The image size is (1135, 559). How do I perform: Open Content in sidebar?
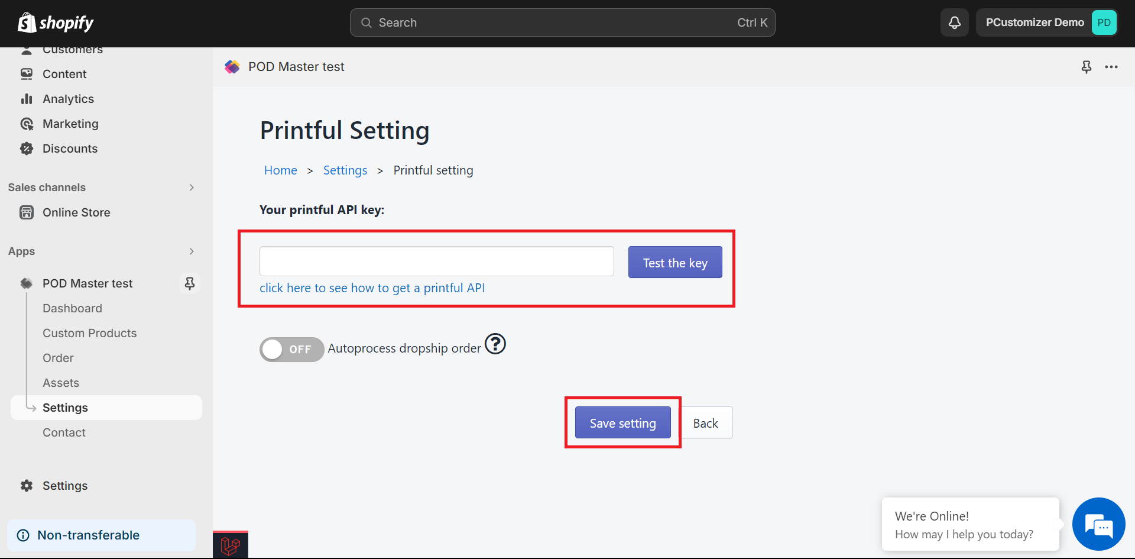tap(64, 74)
